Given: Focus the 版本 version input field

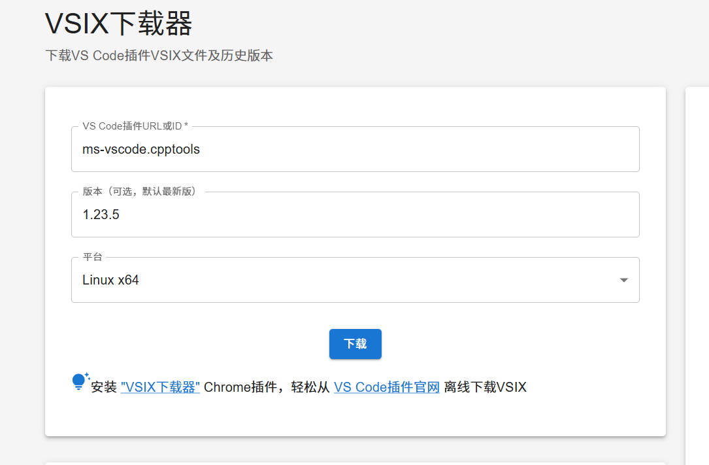Looking at the screenshot, I should pyautogui.click(x=355, y=215).
